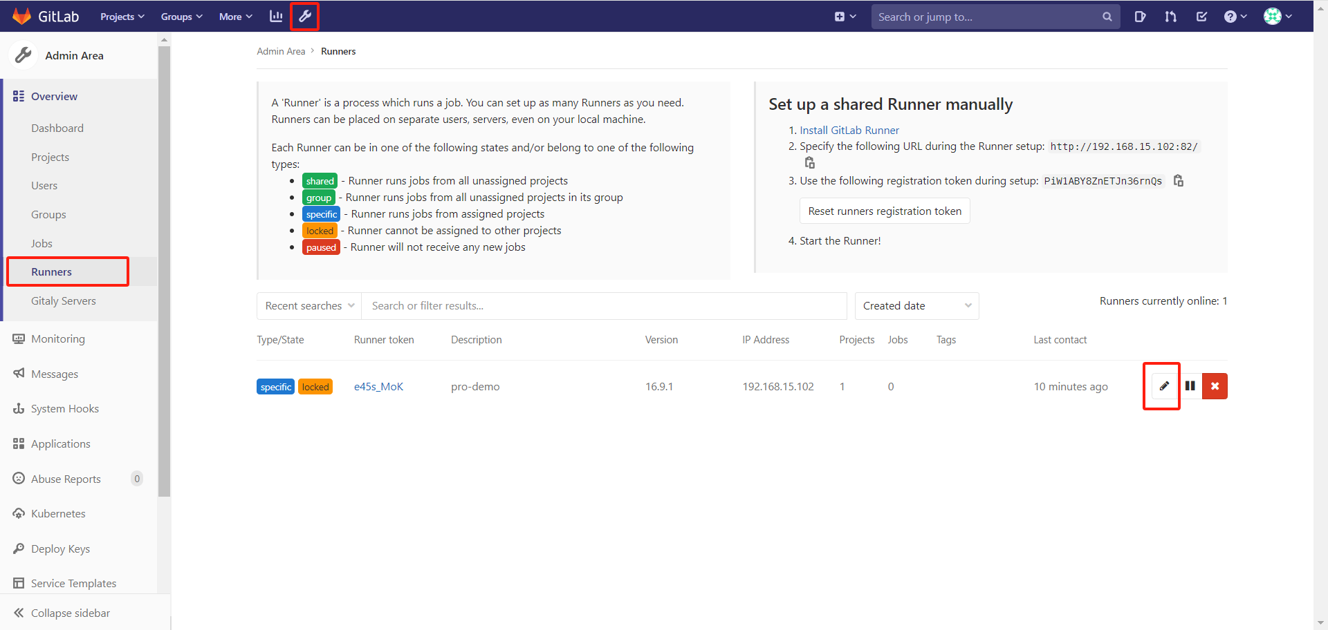Copy the runner registration token
The width and height of the screenshot is (1328, 630).
[1178, 180]
